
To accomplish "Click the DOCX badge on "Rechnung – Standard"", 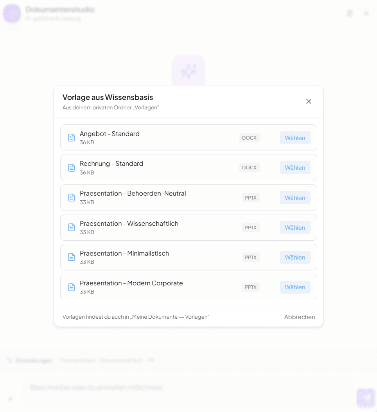I will [x=249, y=167].
